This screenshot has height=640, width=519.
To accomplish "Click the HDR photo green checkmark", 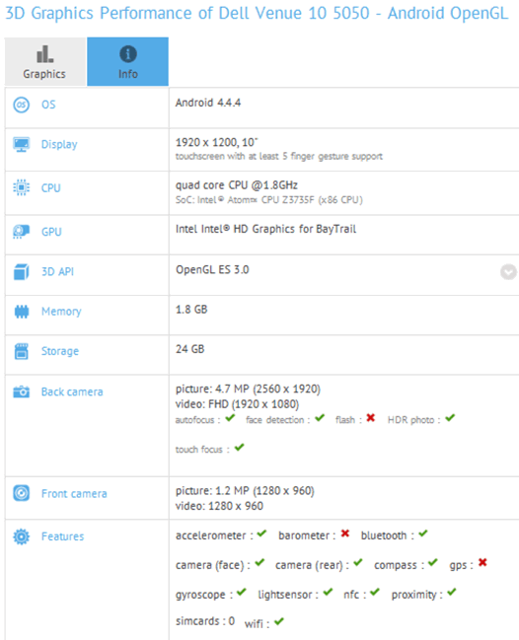I will [450, 418].
